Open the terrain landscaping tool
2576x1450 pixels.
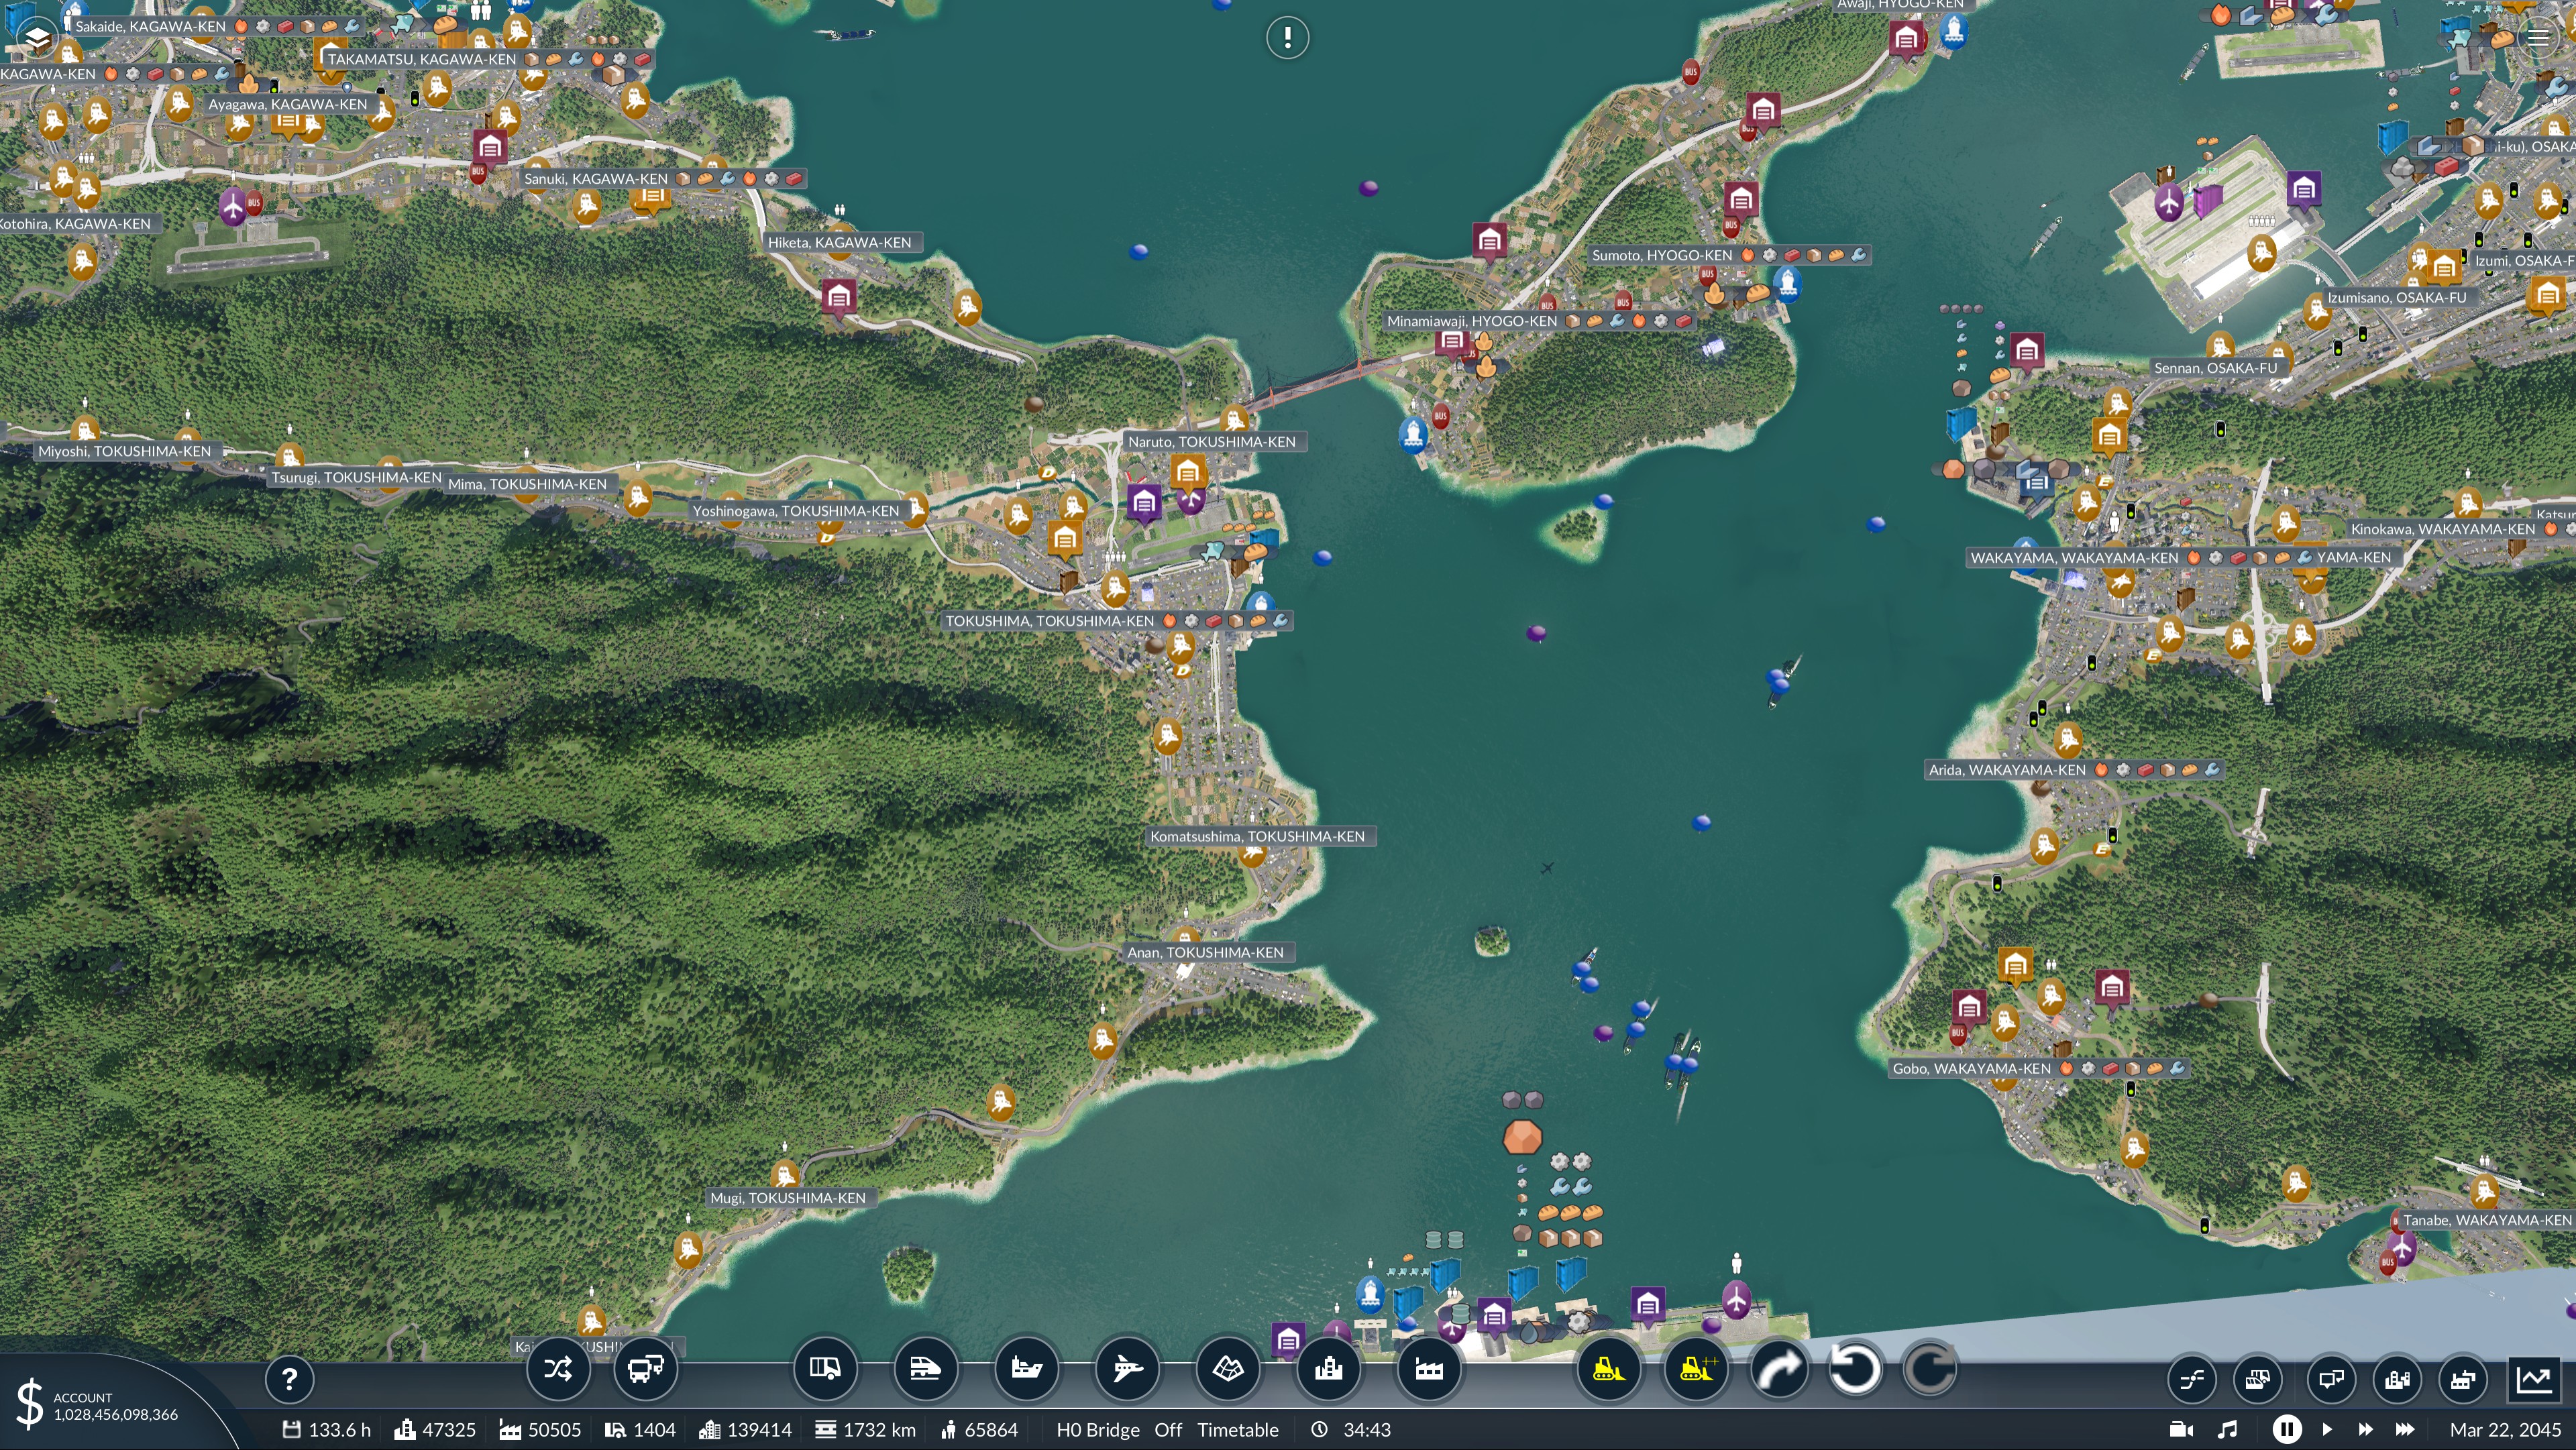[x=1228, y=1369]
